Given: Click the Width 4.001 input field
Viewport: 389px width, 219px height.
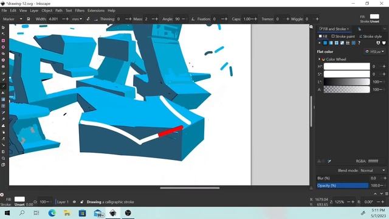Looking at the screenshot, I should (x=53, y=19).
